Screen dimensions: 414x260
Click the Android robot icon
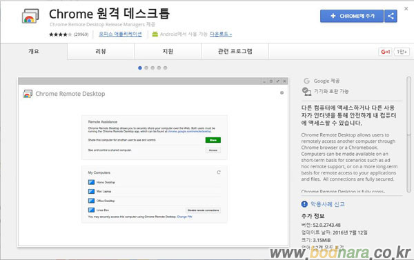pyautogui.click(x=155, y=34)
